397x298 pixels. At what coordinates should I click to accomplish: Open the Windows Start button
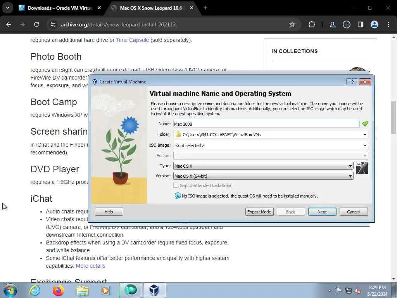tap(10, 290)
